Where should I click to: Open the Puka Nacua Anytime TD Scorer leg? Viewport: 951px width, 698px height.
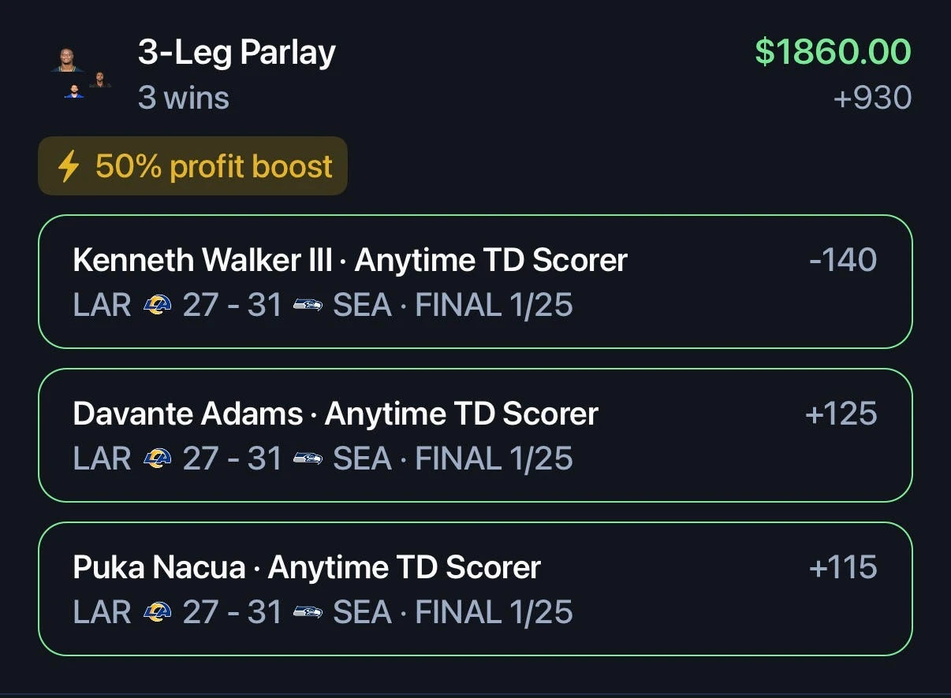[x=475, y=588]
